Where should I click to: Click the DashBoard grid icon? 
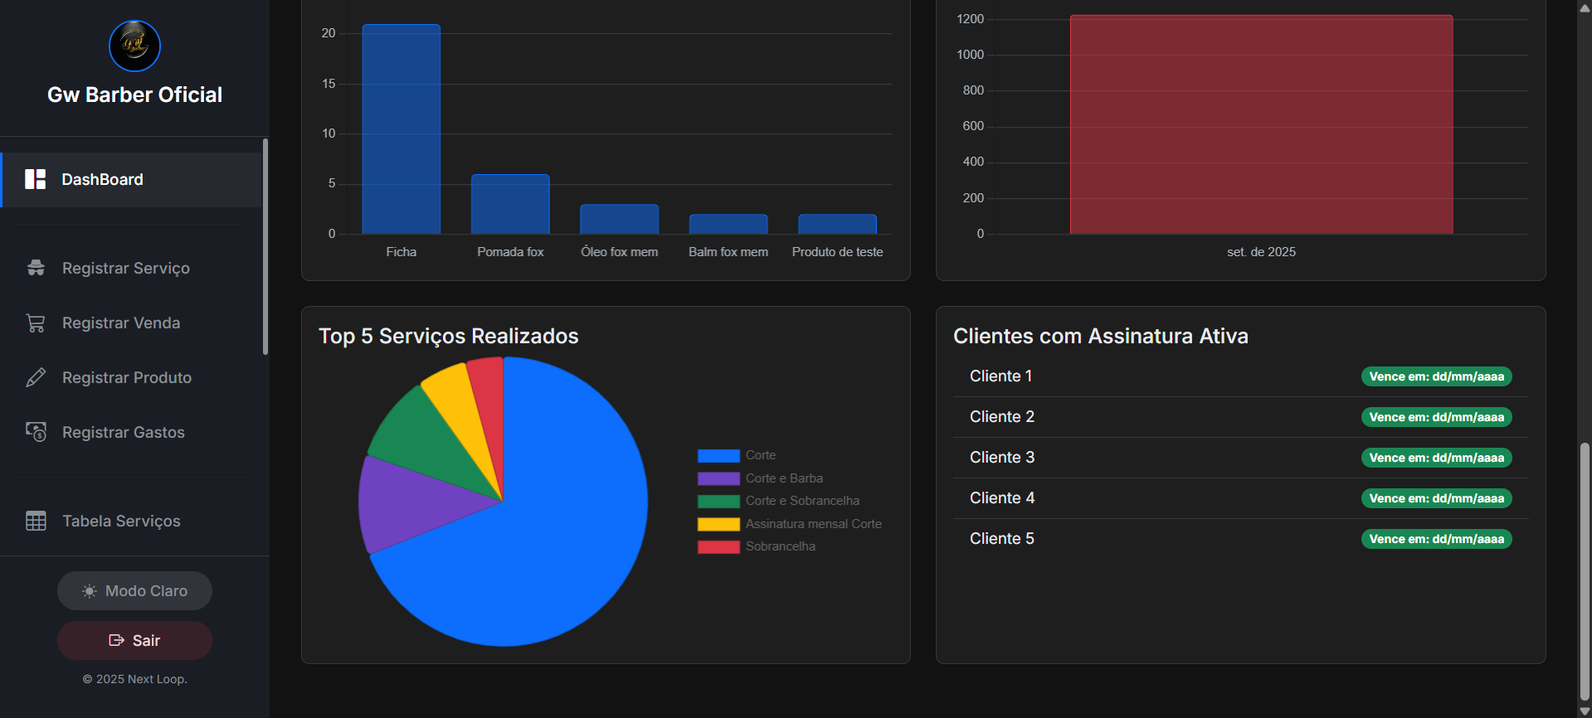[35, 179]
